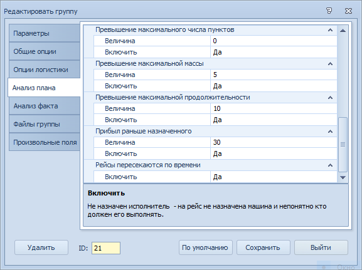362x270 pixels.
Task: Open the Параметры tab
Action: (45, 33)
